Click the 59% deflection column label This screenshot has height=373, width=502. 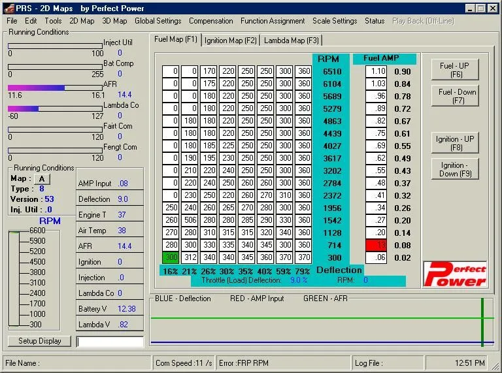coord(284,272)
